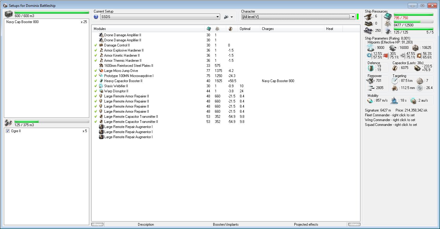Toggle the Armor Kinetic Hardener II checkmark
Screen dimensions: 440x229
tap(96, 55)
